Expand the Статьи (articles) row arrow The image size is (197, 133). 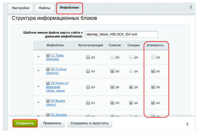[x=39, y=71]
